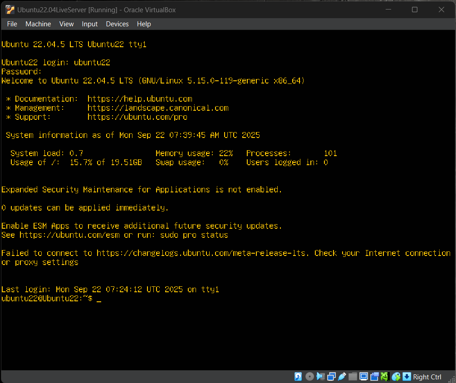
Task: Click the terminal prompt cursor area
Action: click(x=99, y=299)
